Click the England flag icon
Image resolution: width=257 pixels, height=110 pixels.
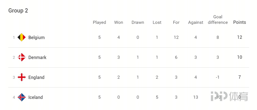(22, 77)
